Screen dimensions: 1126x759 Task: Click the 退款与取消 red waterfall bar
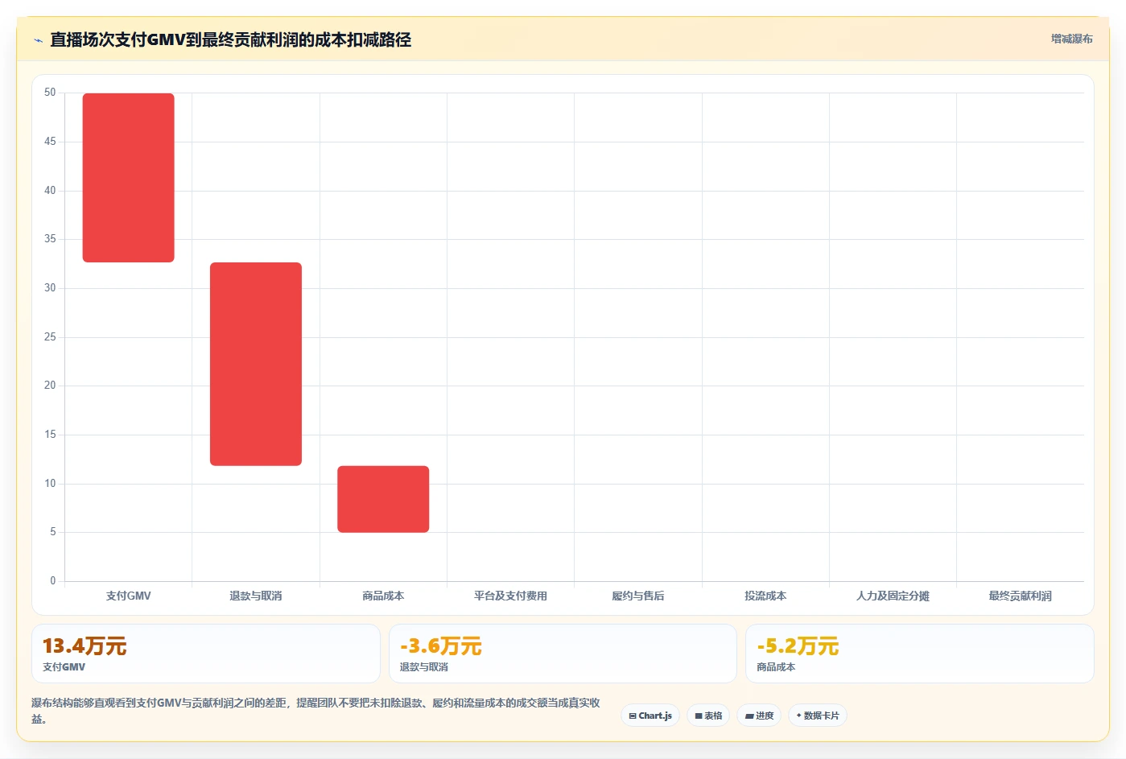click(x=256, y=364)
